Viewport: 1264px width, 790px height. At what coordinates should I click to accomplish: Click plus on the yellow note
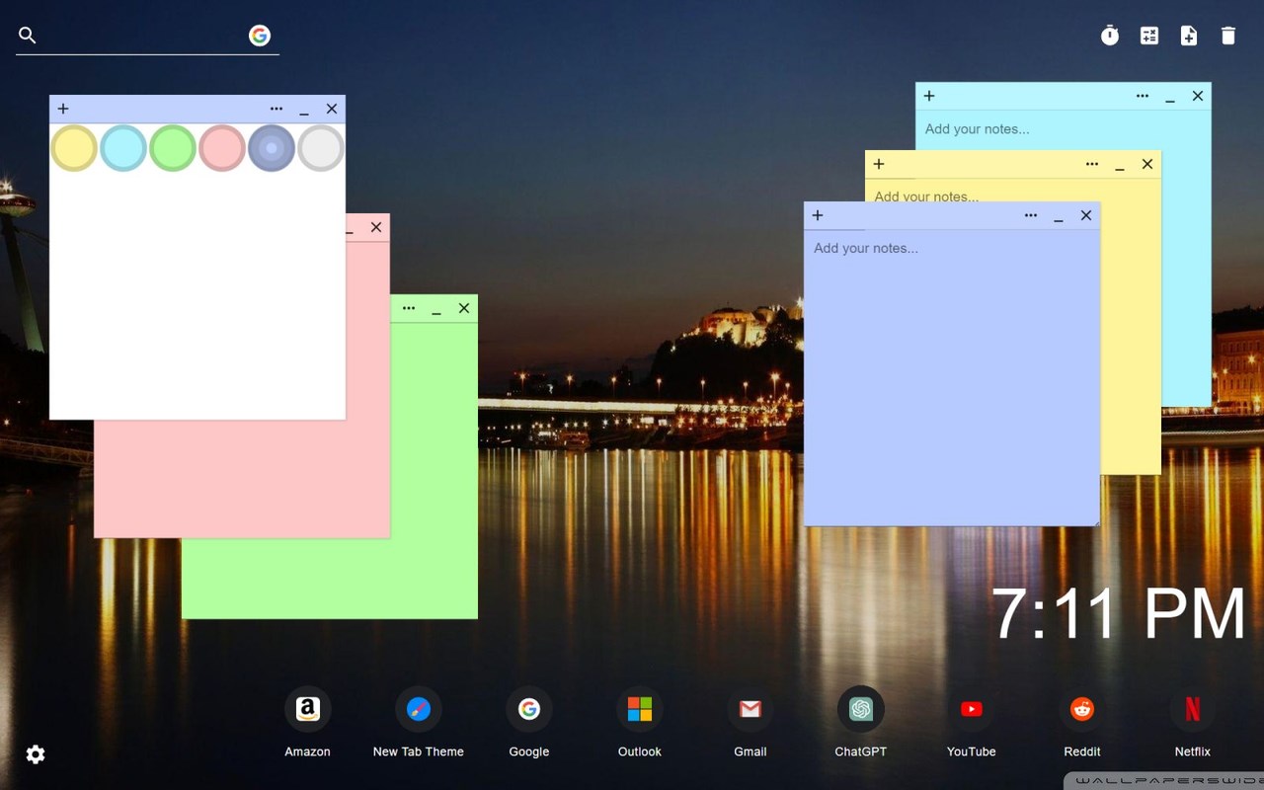(879, 164)
